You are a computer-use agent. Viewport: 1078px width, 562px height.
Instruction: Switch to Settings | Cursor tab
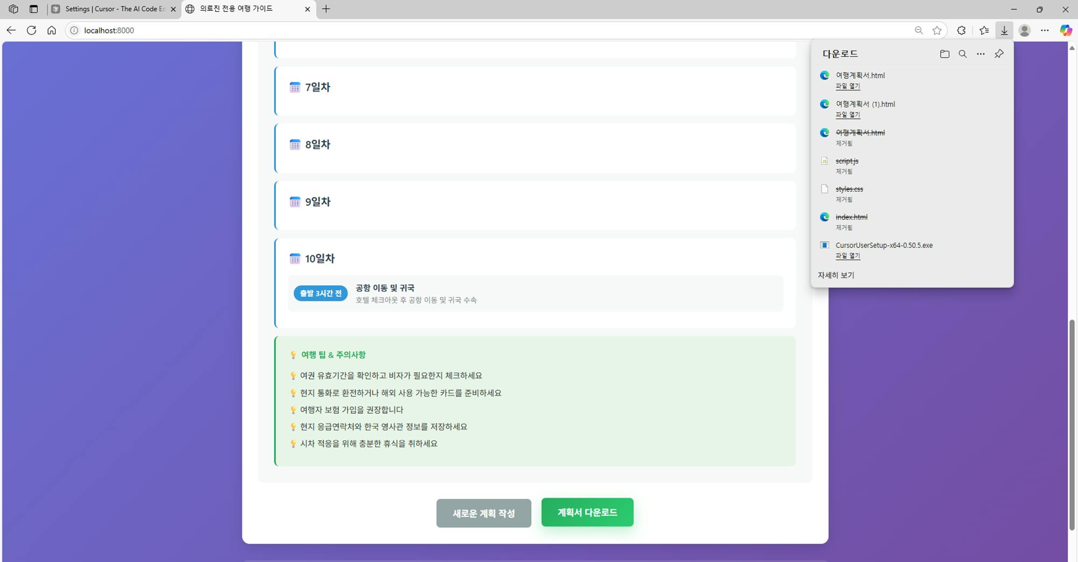click(x=114, y=9)
